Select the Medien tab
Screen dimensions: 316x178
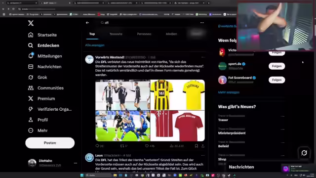(x=171, y=34)
